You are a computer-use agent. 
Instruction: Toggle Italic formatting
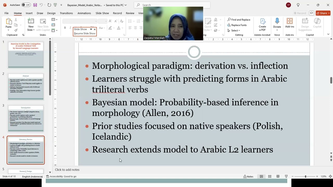click(70, 28)
